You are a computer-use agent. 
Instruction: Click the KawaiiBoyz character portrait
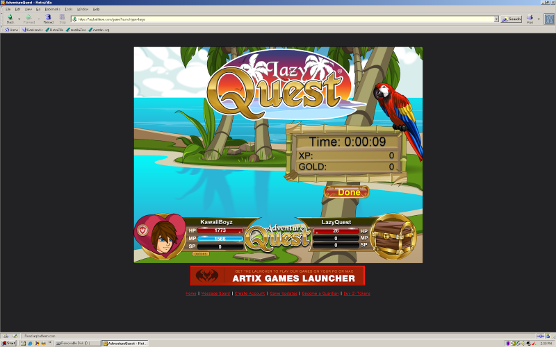click(x=164, y=237)
